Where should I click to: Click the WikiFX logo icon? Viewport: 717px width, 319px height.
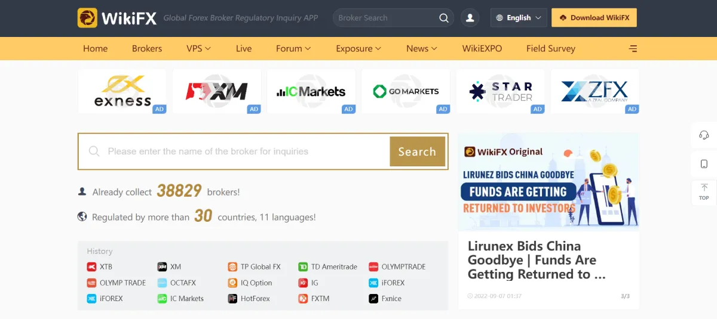87,18
